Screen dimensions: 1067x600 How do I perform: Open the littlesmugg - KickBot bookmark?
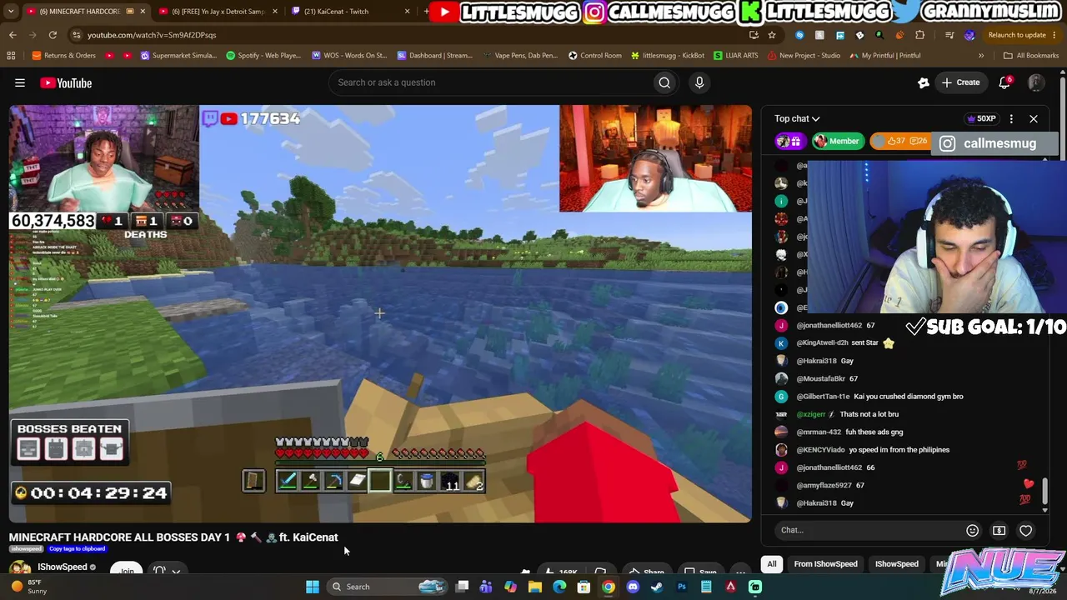point(668,56)
